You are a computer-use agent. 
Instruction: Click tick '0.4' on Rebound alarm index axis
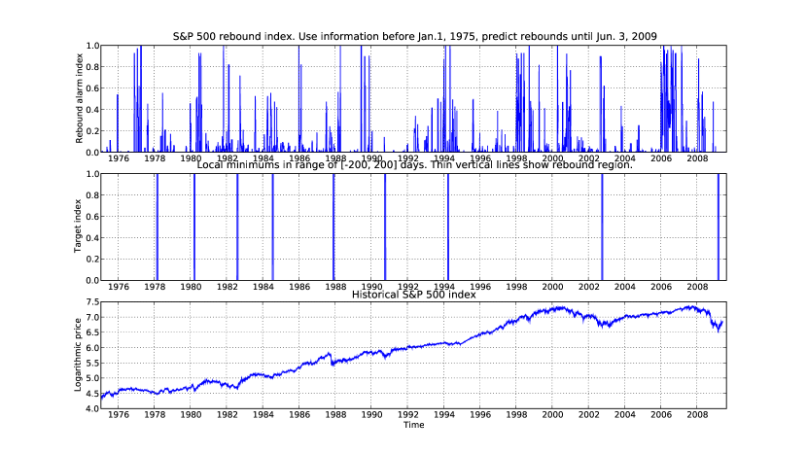point(92,110)
